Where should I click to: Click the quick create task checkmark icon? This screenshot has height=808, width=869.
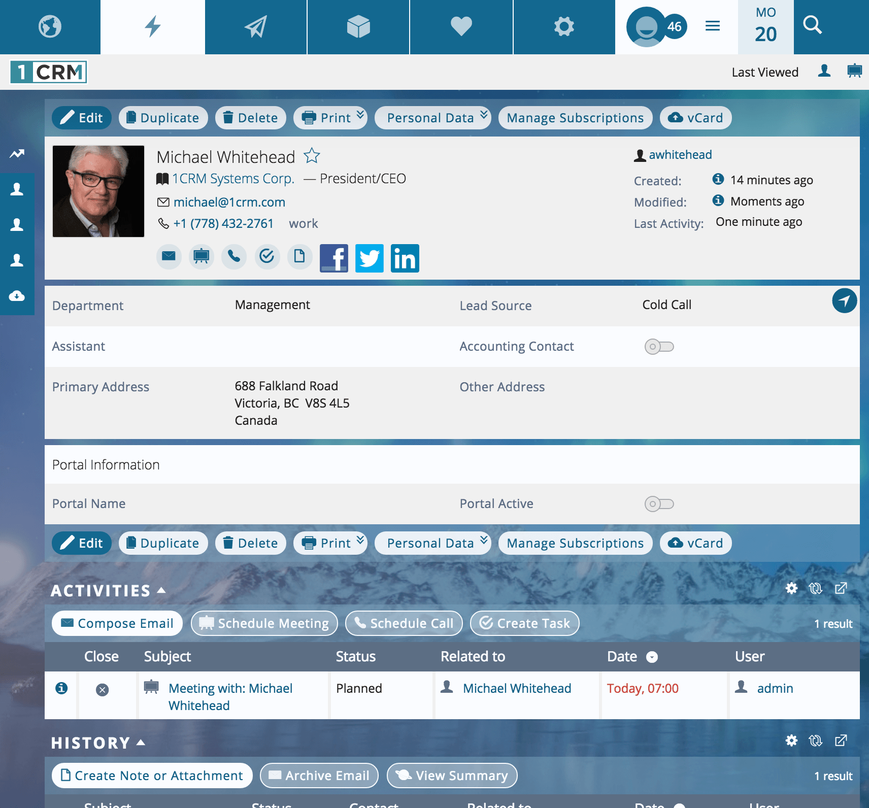[267, 256]
